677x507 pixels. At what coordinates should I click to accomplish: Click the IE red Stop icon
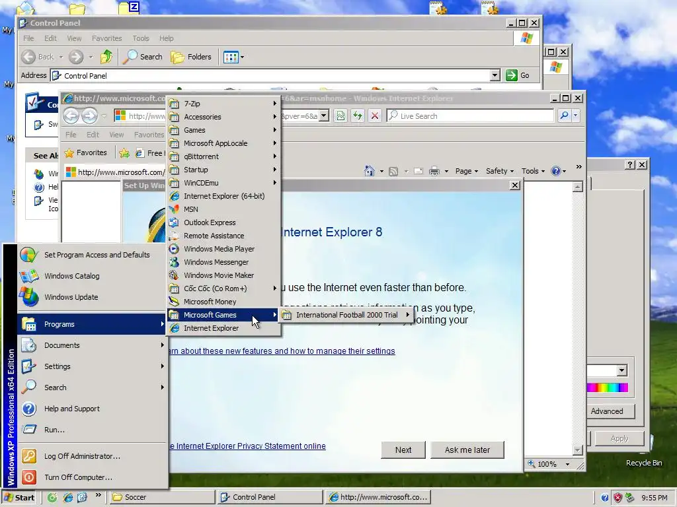pyautogui.click(x=375, y=116)
